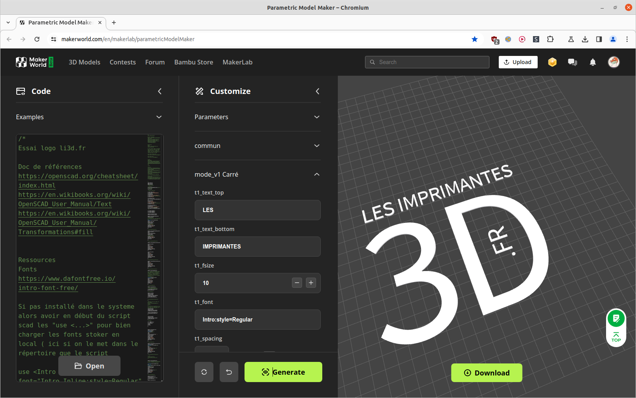Open the Chrome Labs flask icon
Image resolution: width=636 pixels, height=398 pixels.
[x=571, y=39]
